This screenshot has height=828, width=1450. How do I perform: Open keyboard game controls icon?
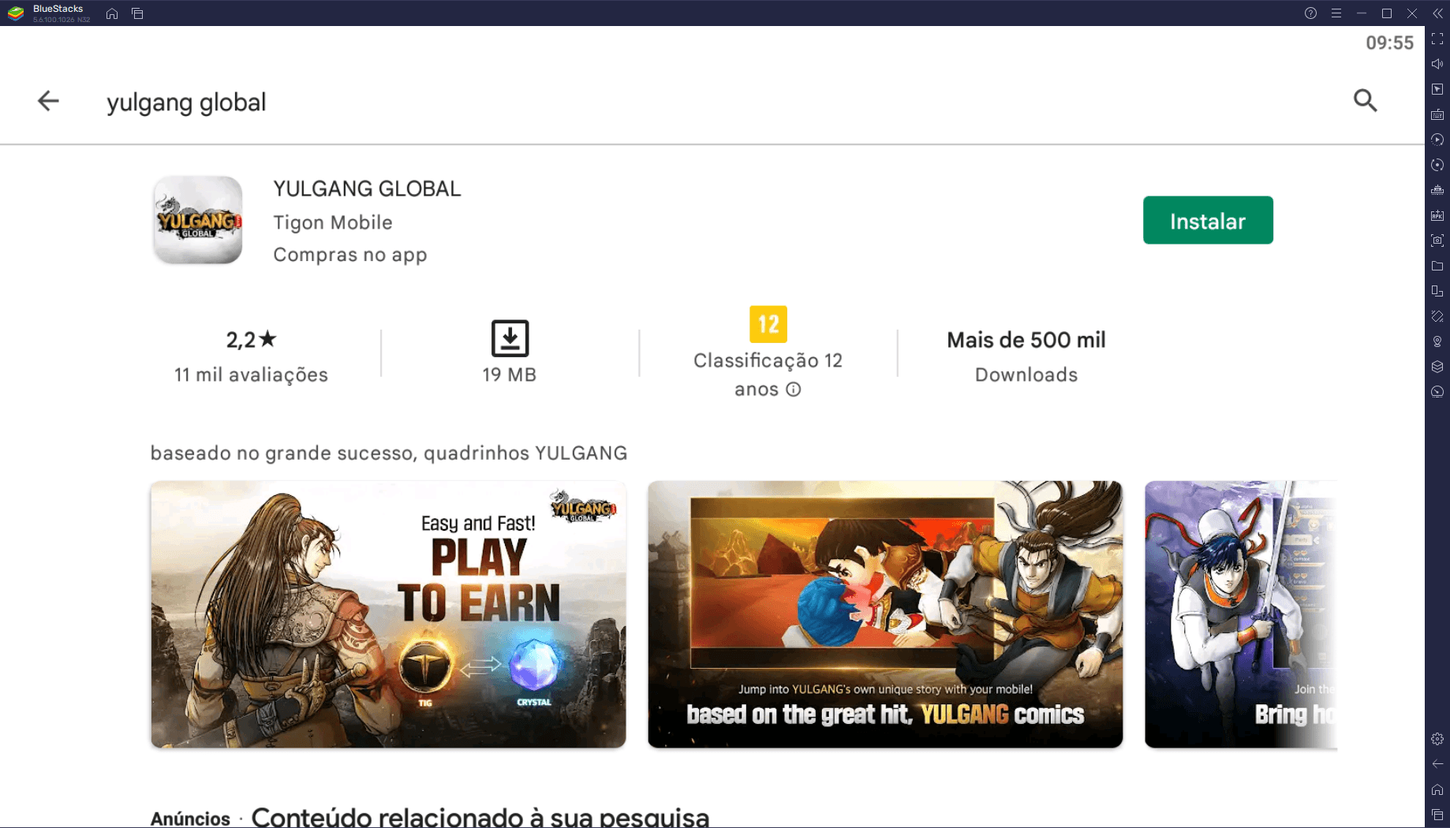click(x=1437, y=114)
